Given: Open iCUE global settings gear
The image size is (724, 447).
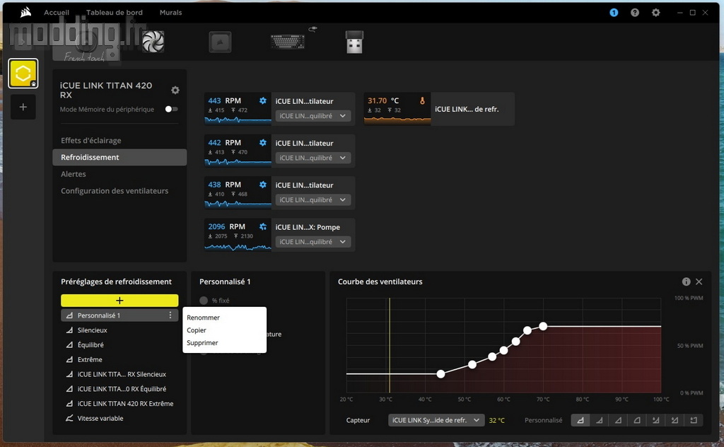Looking at the screenshot, I should coord(655,13).
